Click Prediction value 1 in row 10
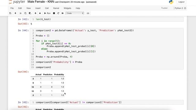This screenshot has height=110, width=196. click(x=52, y=91)
